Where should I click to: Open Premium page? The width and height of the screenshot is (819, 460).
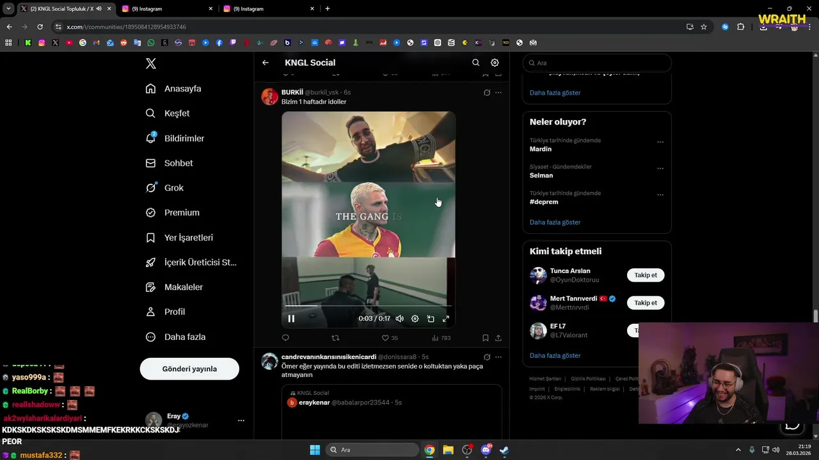tap(173, 213)
